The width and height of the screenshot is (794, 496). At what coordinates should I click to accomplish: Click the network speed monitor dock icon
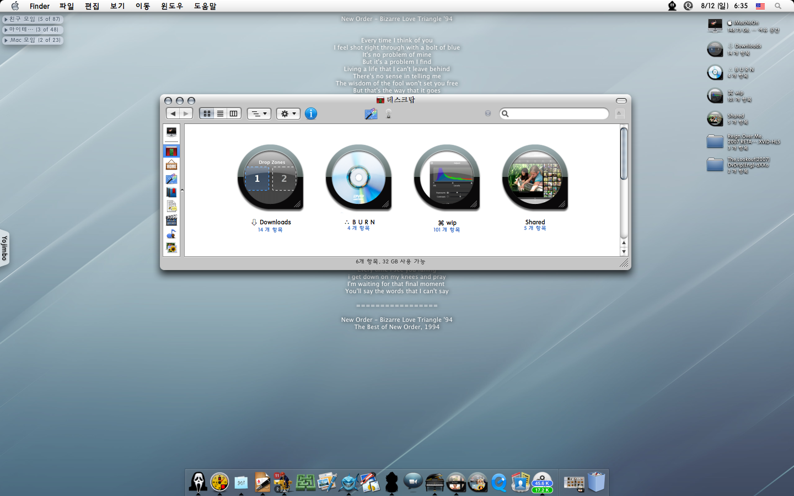pos(542,482)
